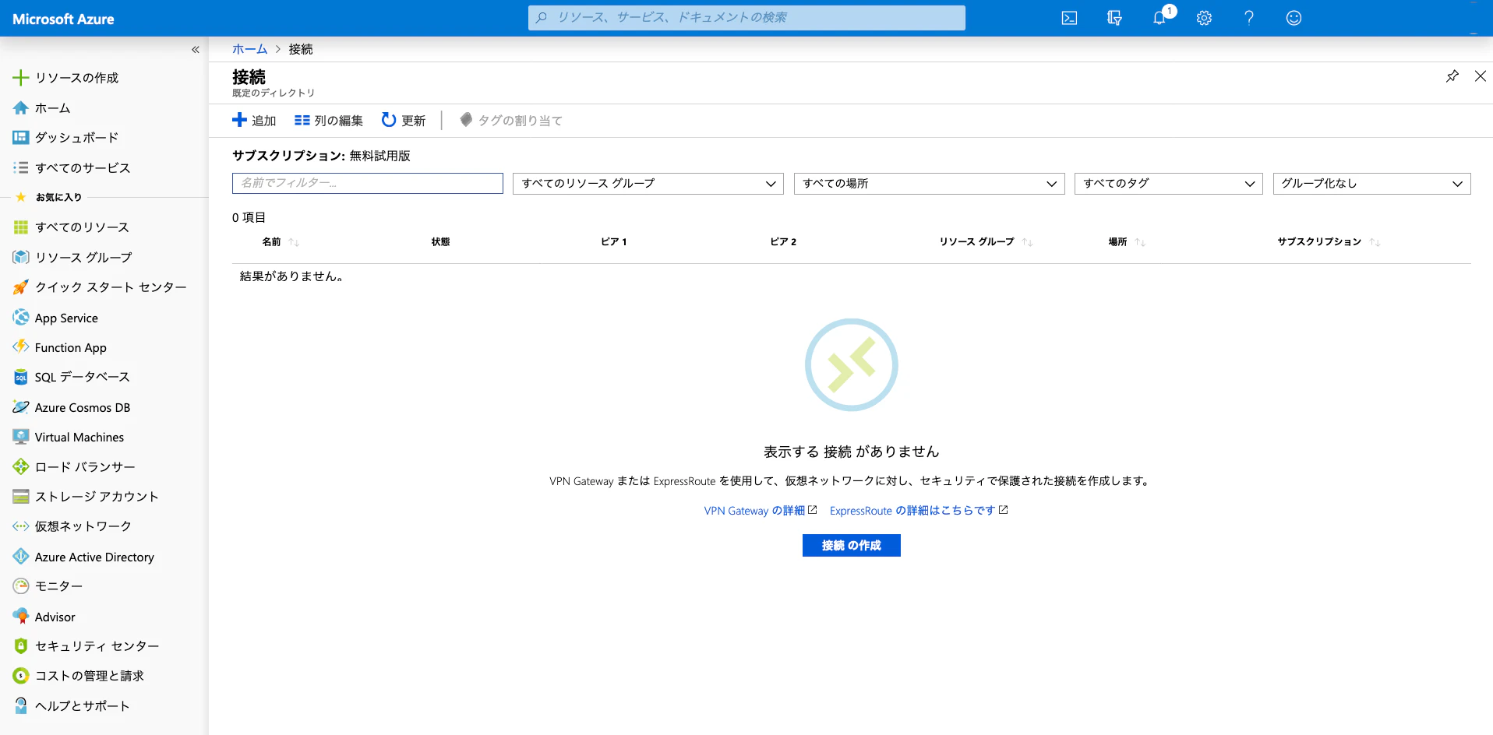Expand the すべてのタグ dropdown

pyautogui.click(x=1168, y=184)
